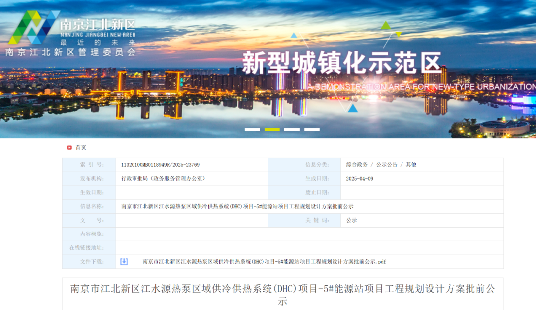Click the 公示 keyword value
The height and width of the screenshot is (310, 536).
(351, 220)
